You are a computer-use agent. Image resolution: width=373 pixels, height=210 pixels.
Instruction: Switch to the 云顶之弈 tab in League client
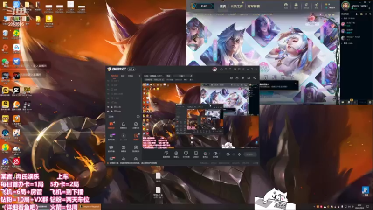point(236,6)
